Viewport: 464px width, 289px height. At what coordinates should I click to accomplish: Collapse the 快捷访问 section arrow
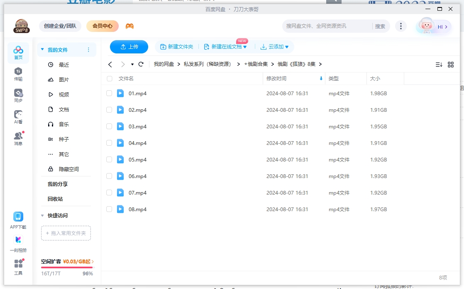click(42, 215)
